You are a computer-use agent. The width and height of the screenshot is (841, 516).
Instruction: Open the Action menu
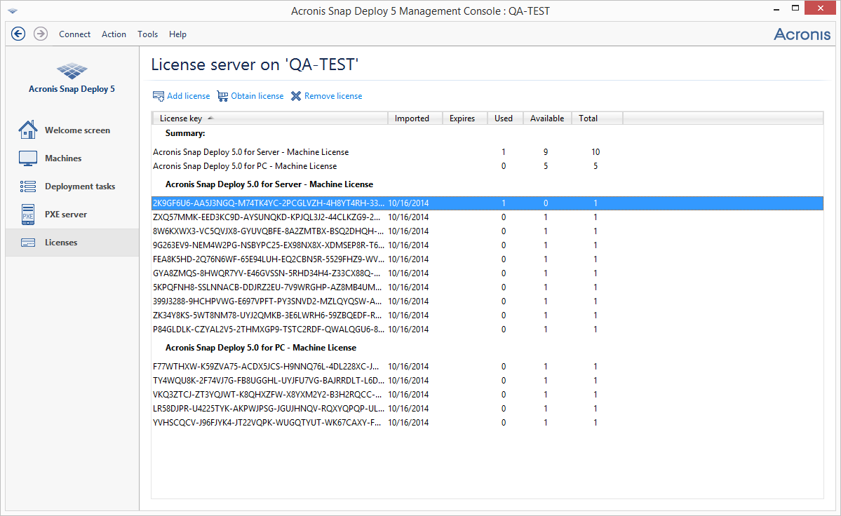coord(114,34)
